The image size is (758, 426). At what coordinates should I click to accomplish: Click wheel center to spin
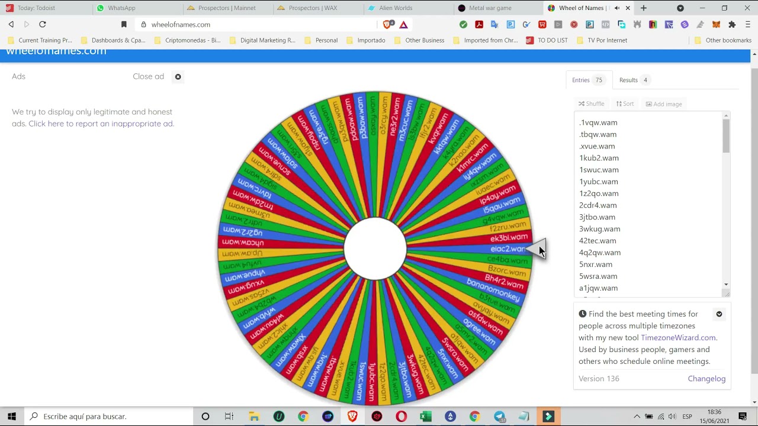375,248
